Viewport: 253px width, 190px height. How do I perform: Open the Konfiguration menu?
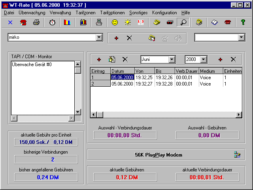point(164,13)
